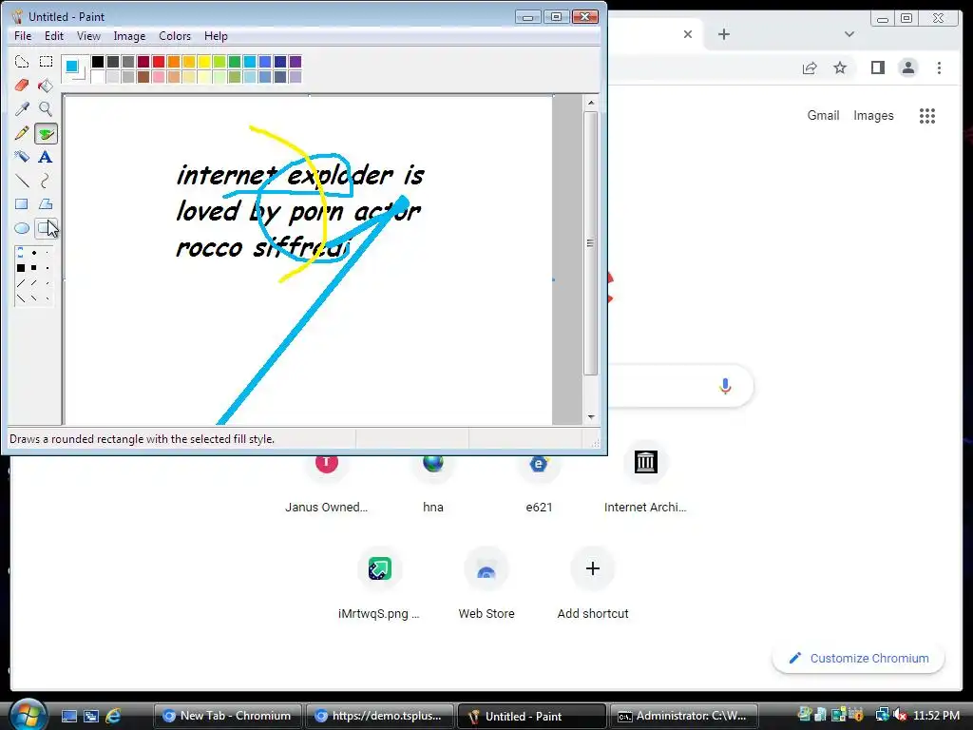This screenshot has height=730, width=973.
Task: Pick the Eraser tool in Paint
Action: pyautogui.click(x=22, y=85)
